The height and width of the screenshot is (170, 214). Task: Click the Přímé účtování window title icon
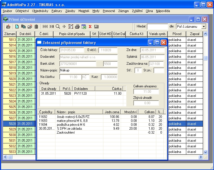coord(6,19)
